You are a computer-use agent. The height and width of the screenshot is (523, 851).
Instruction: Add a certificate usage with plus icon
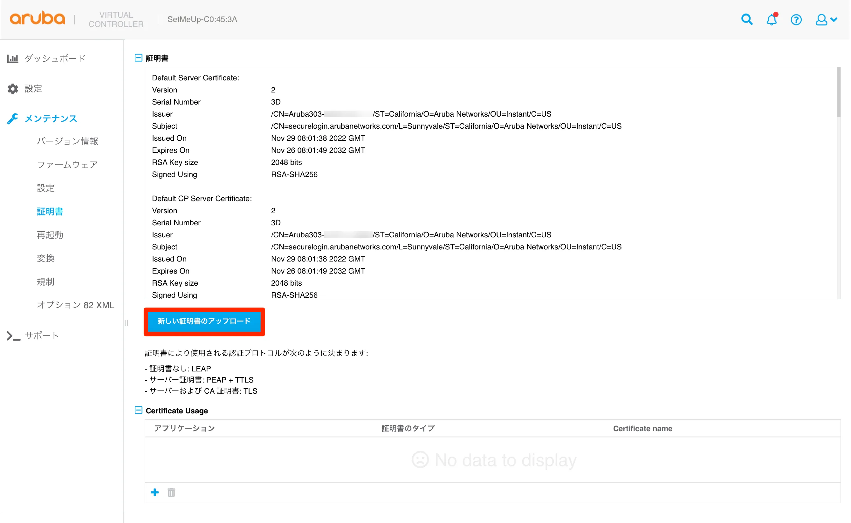[155, 492]
